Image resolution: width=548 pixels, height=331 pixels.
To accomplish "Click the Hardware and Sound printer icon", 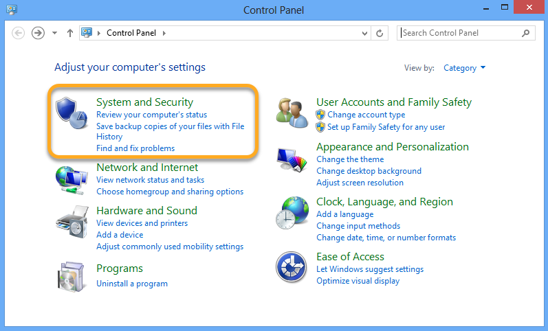I will pos(72,221).
